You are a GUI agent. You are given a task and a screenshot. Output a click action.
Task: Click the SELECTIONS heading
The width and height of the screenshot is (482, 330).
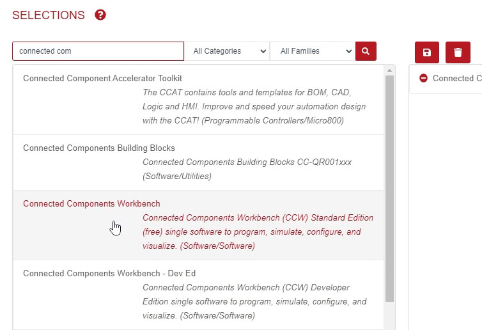pos(48,15)
